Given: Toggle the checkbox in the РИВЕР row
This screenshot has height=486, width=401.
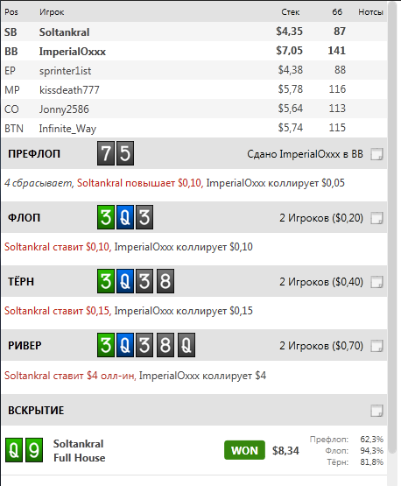Looking at the screenshot, I should tap(376, 346).
